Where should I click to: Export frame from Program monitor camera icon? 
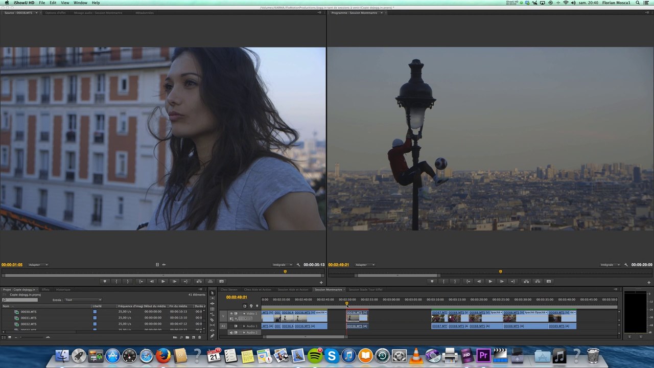click(549, 281)
